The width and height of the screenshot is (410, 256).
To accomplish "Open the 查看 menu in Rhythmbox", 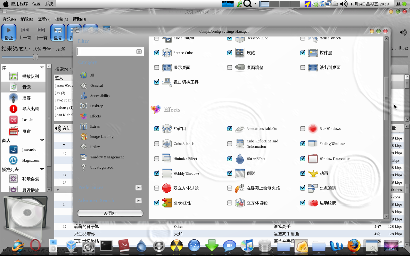I will (44, 19).
